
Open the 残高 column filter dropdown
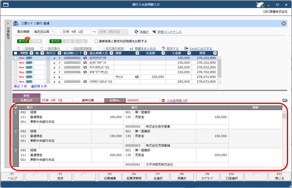[x=215, y=53]
